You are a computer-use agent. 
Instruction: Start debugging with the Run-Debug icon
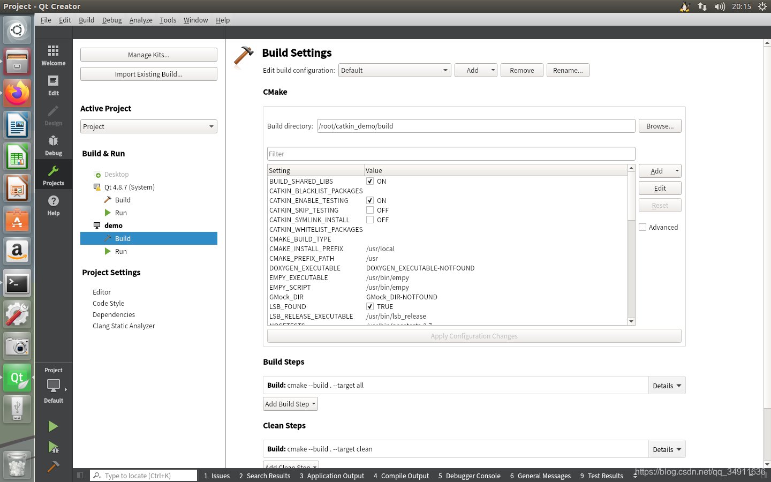point(53,447)
